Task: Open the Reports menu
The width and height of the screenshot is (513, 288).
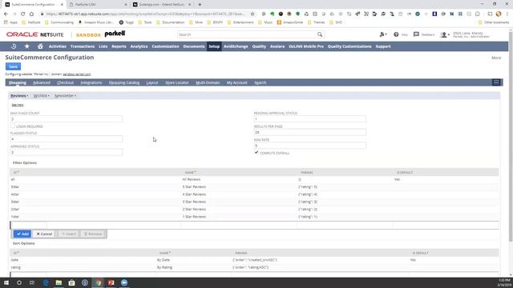Action: tap(119, 46)
